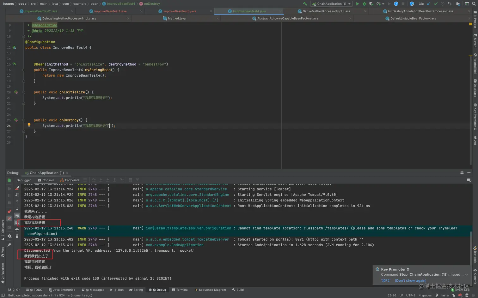
Task: Click the trash icon in console toolbar
Action: pos(17,236)
